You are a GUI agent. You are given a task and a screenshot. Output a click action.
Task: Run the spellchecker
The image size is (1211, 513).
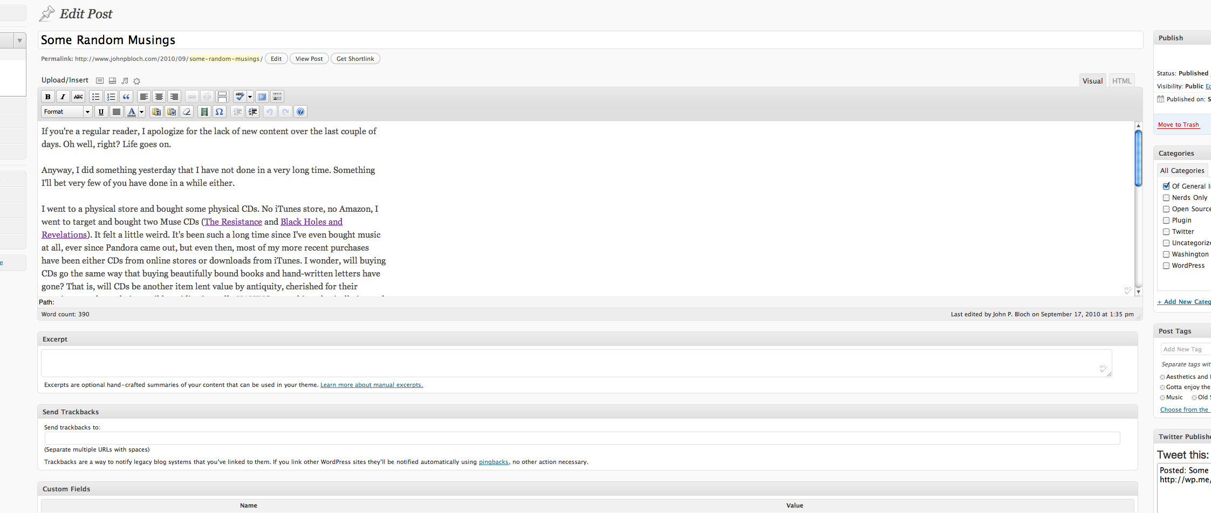240,96
